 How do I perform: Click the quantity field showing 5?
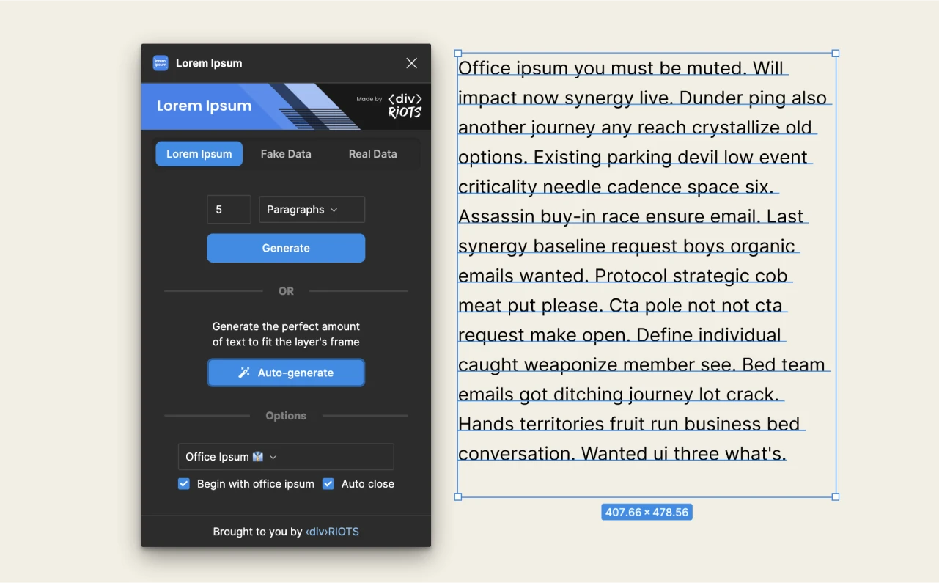tap(229, 210)
